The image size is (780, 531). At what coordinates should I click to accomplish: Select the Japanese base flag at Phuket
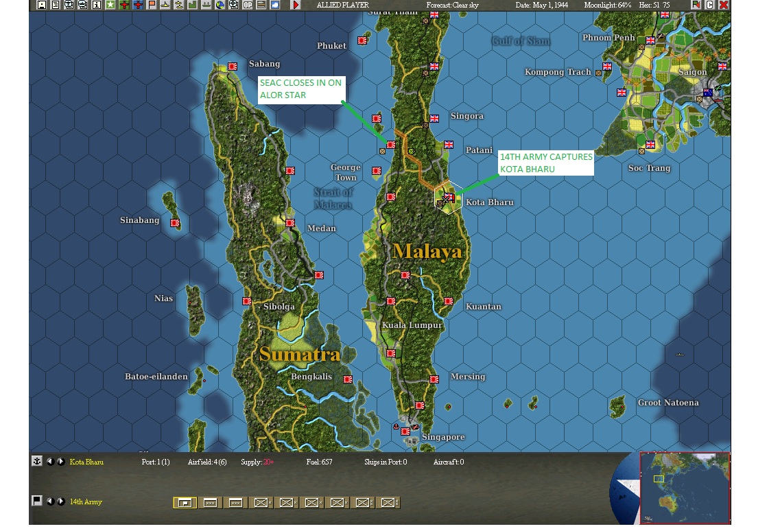(x=362, y=40)
